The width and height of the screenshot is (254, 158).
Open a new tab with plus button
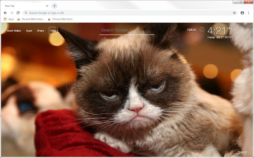click(x=55, y=6)
